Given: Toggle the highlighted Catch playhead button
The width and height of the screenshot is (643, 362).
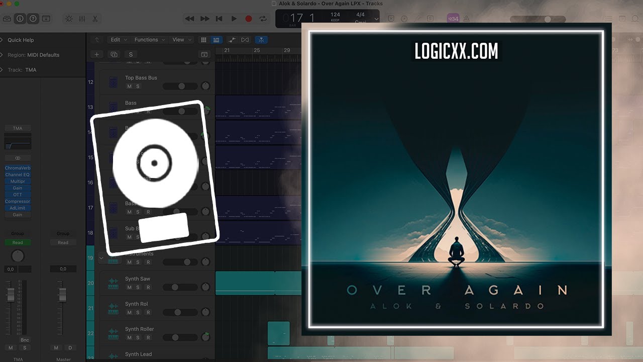Looking at the screenshot, I should coord(261,40).
